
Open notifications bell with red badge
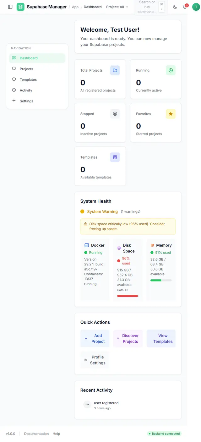185,7
